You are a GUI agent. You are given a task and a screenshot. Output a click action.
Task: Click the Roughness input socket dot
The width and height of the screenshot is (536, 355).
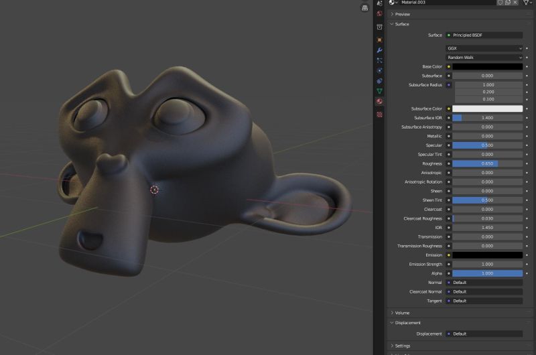[449, 163]
